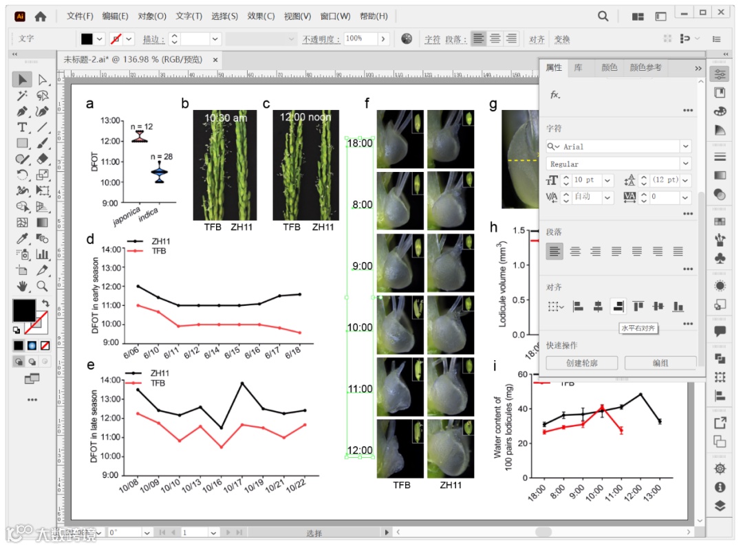Select the Eraser tool

[42, 159]
